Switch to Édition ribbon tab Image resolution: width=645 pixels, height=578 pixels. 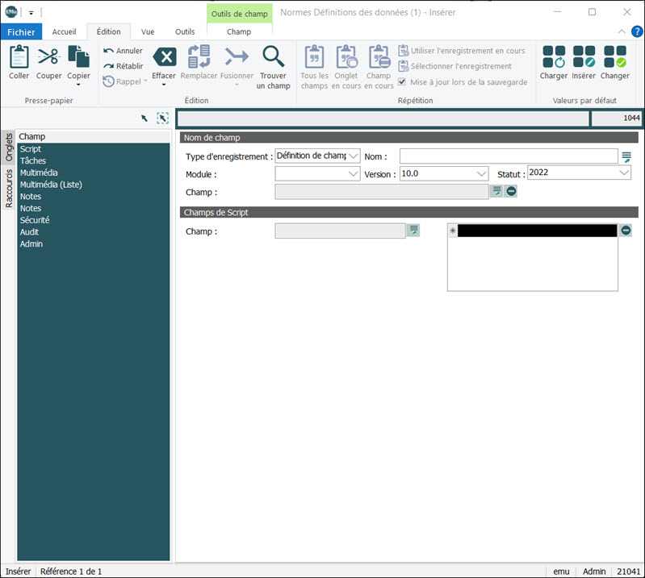click(109, 31)
